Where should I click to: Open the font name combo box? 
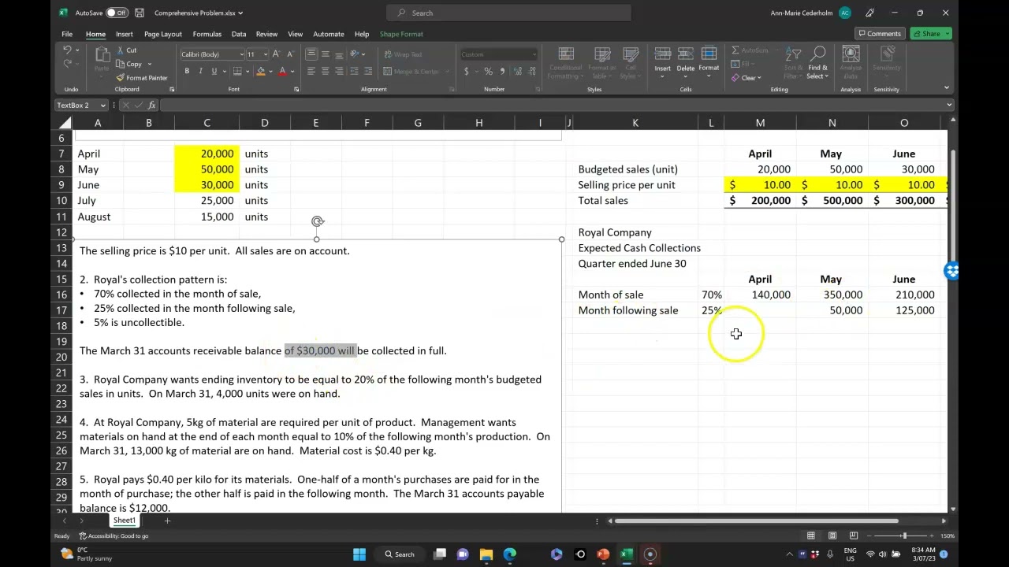(212, 54)
